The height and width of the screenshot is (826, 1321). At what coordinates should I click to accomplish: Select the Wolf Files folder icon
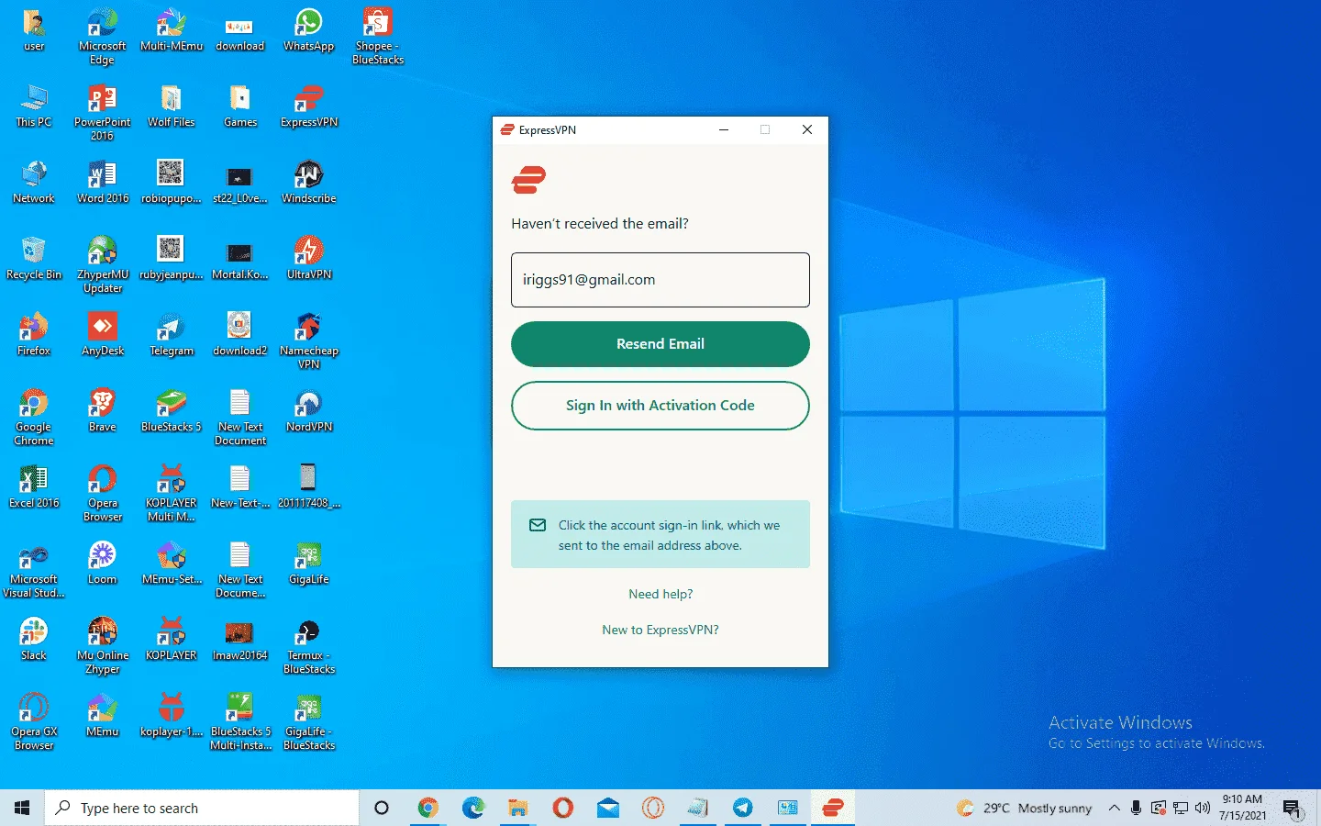[x=172, y=106]
